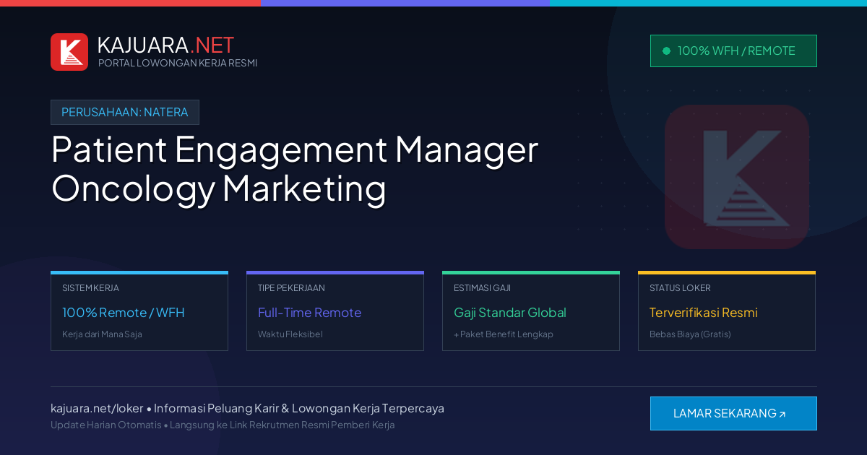This screenshot has height=455, width=867.
Task: Click the PORTAL LOWONGAN KERJA RESMI tagline
Action: click(x=178, y=63)
